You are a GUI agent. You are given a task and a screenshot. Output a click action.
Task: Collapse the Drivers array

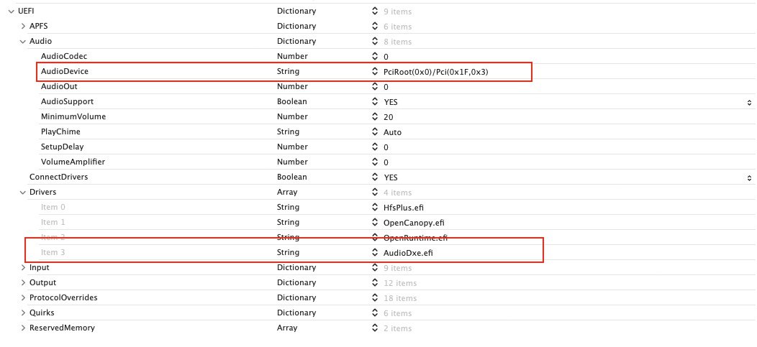22,193
